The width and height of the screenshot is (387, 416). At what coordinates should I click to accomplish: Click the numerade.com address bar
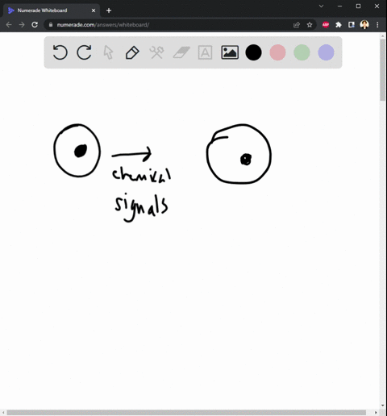[167, 25]
